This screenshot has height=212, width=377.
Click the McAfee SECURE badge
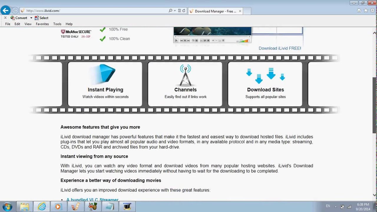pyautogui.click(x=76, y=34)
